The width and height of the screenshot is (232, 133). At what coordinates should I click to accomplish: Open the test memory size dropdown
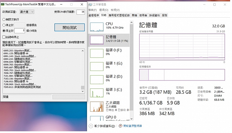(x=27, y=12)
